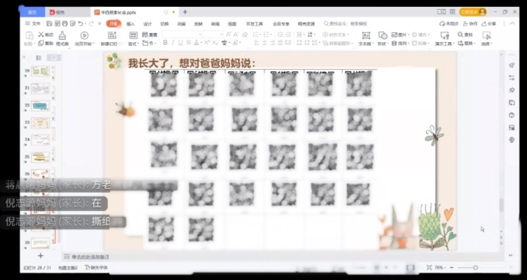Image resolution: width=527 pixels, height=280 pixels.
Task: Open the Shapes (形状) tool
Action: pyautogui.click(x=382, y=35)
